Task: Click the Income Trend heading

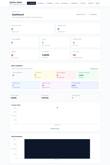Action: pyautogui.click(x=16, y=105)
